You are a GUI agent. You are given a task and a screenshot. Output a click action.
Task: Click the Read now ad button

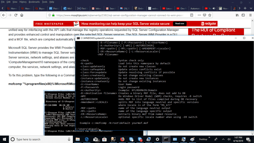pos(180,24)
